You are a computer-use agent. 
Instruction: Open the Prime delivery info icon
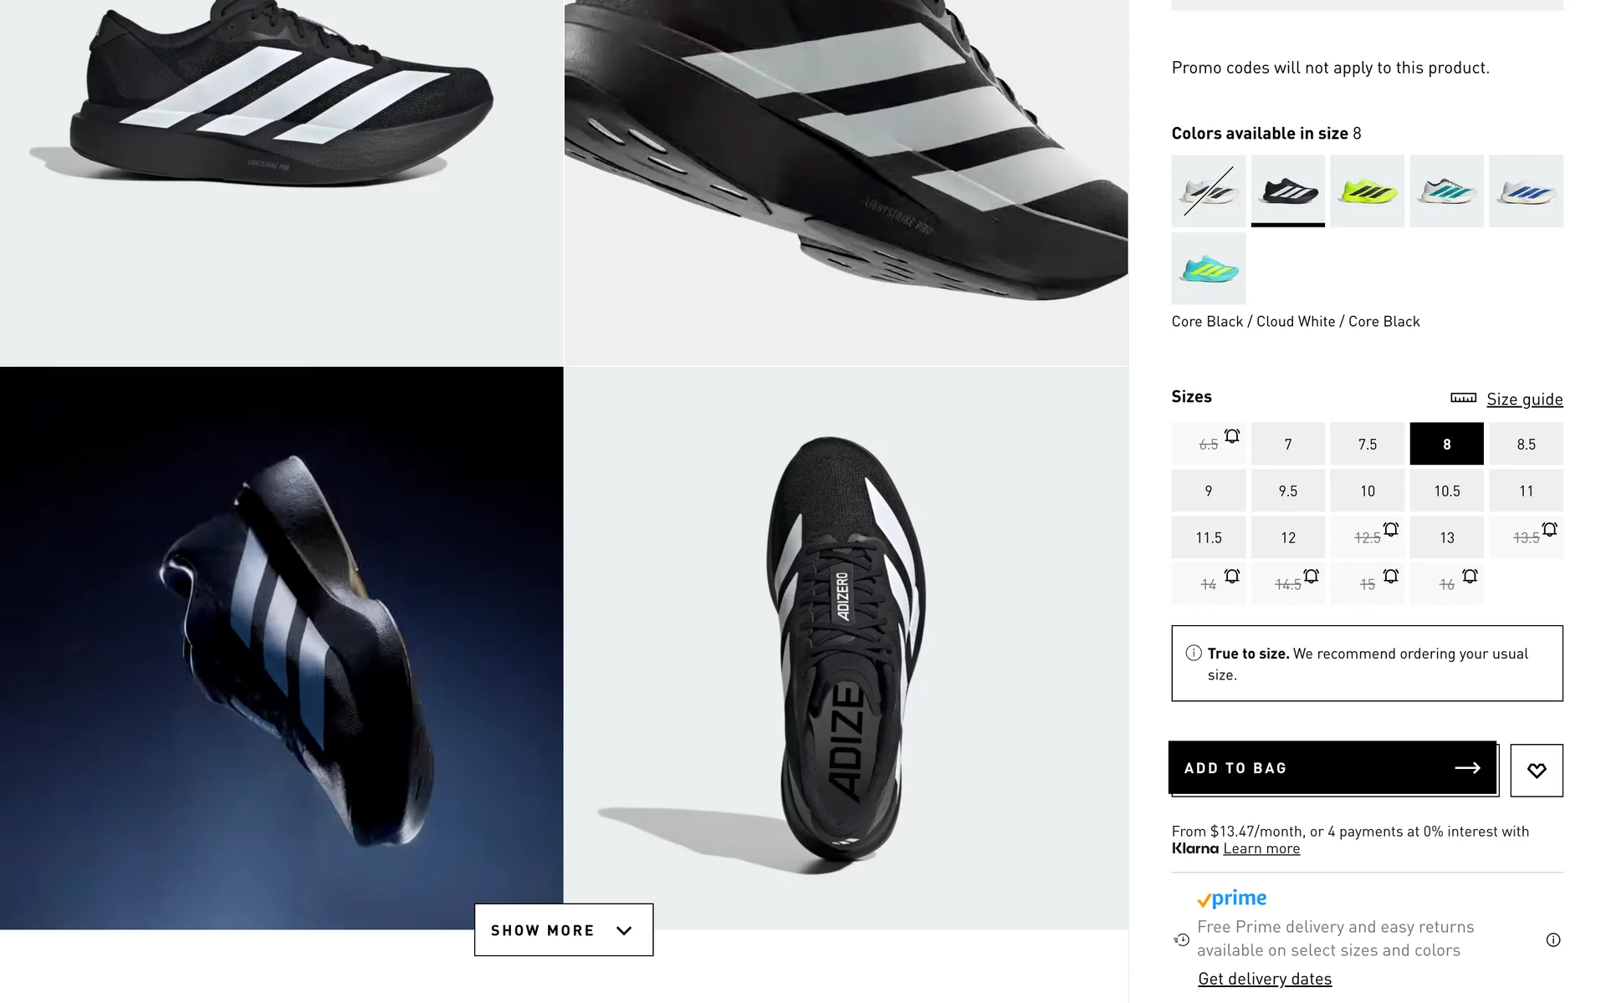(x=1552, y=939)
